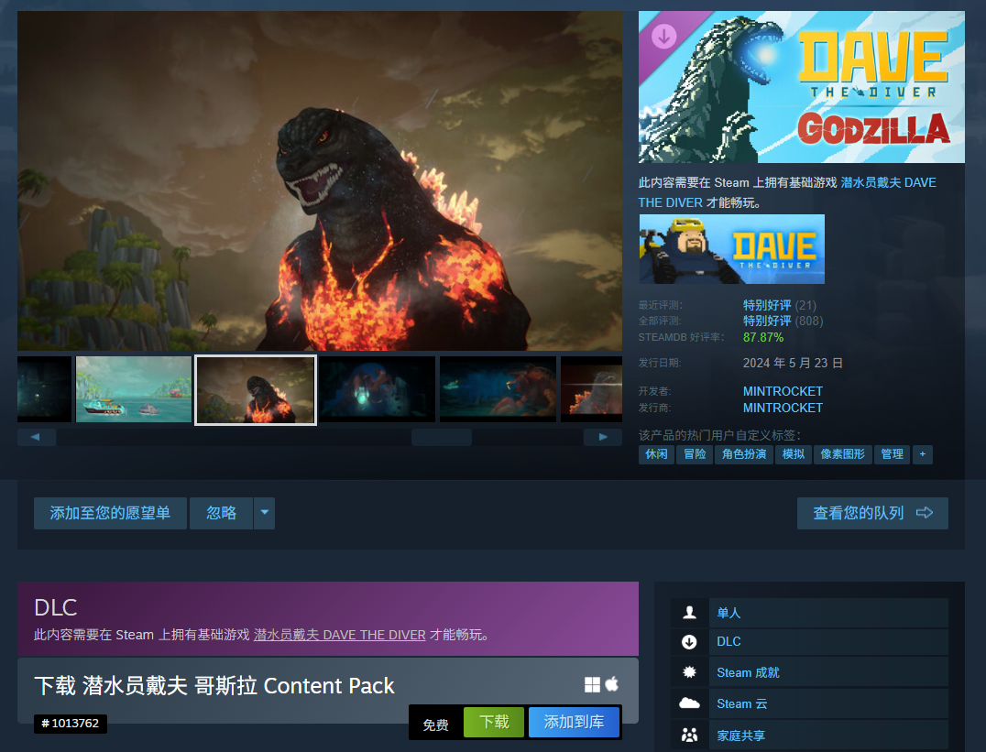Viewport: 986px width, 752px height.
Task: Open the 管理 tag
Action: (892, 454)
